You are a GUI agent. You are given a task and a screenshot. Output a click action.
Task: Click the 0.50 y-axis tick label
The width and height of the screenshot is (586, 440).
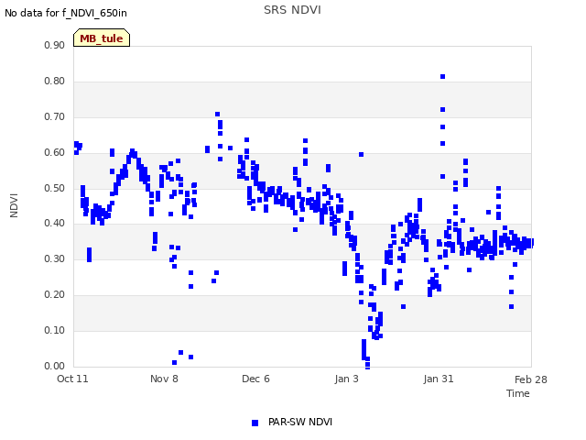click(x=54, y=188)
